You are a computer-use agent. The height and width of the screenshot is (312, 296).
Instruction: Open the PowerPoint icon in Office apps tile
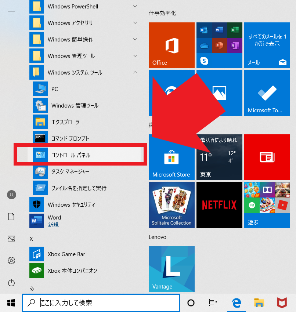tap(219, 46)
